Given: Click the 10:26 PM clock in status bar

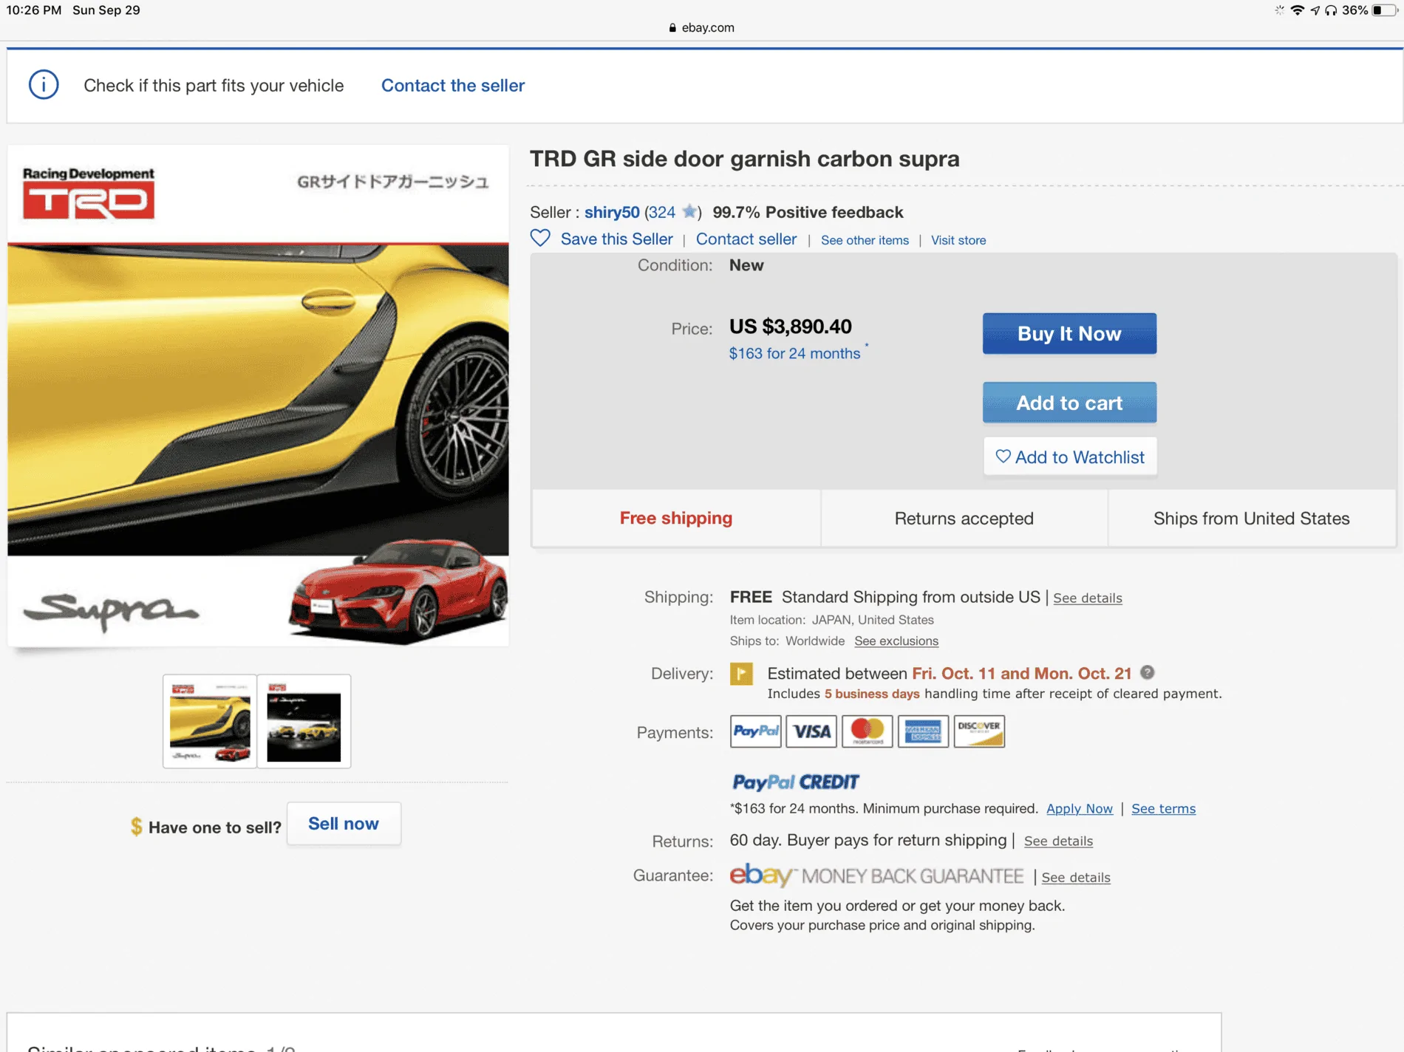Looking at the screenshot, I should (x=34, y=10).
